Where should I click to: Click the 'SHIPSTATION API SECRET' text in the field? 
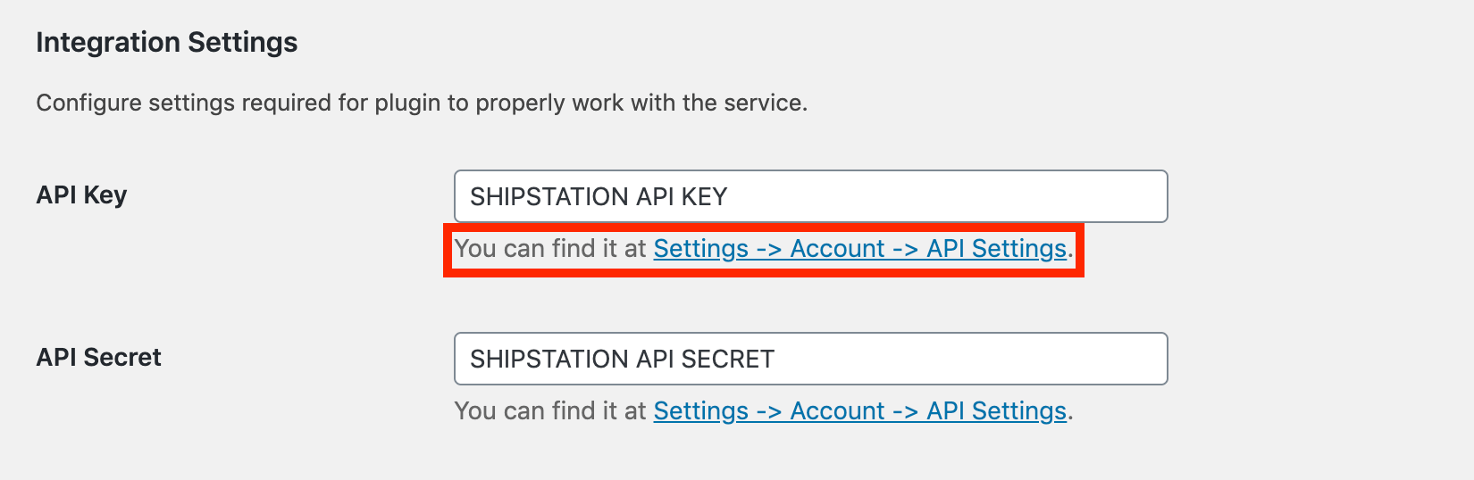pos(622,360)
